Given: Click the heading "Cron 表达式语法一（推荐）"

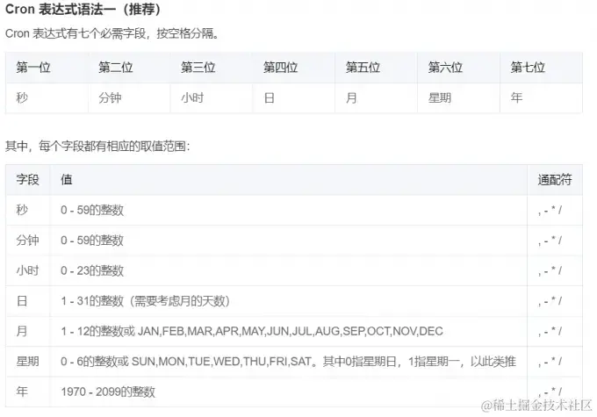Looking at the screenshot, I should 83,9.
